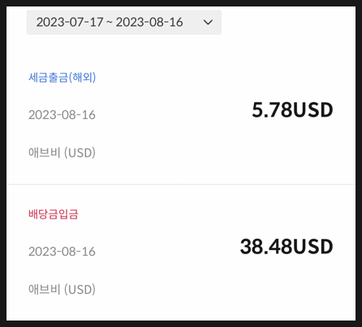The image size is (362, 327).
Task: Click the 2023-07-17 start date text
Action: [70, 22]
